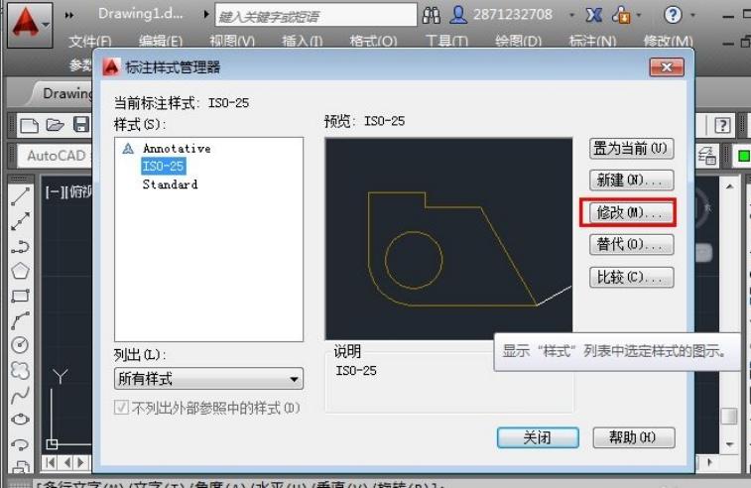
Task: Click the layout tab first-page arrow
Action: [50, 462]
